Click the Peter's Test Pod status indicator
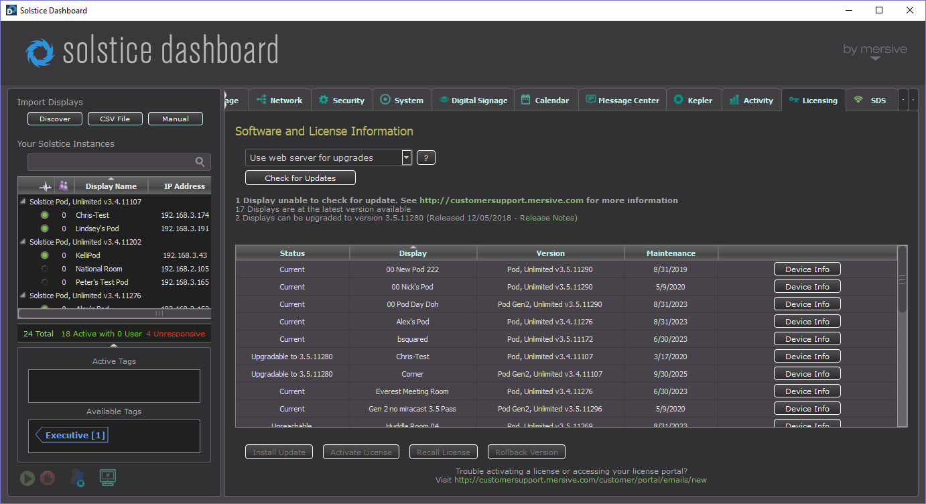Viewport: 926px width, 504px height. 45,282
